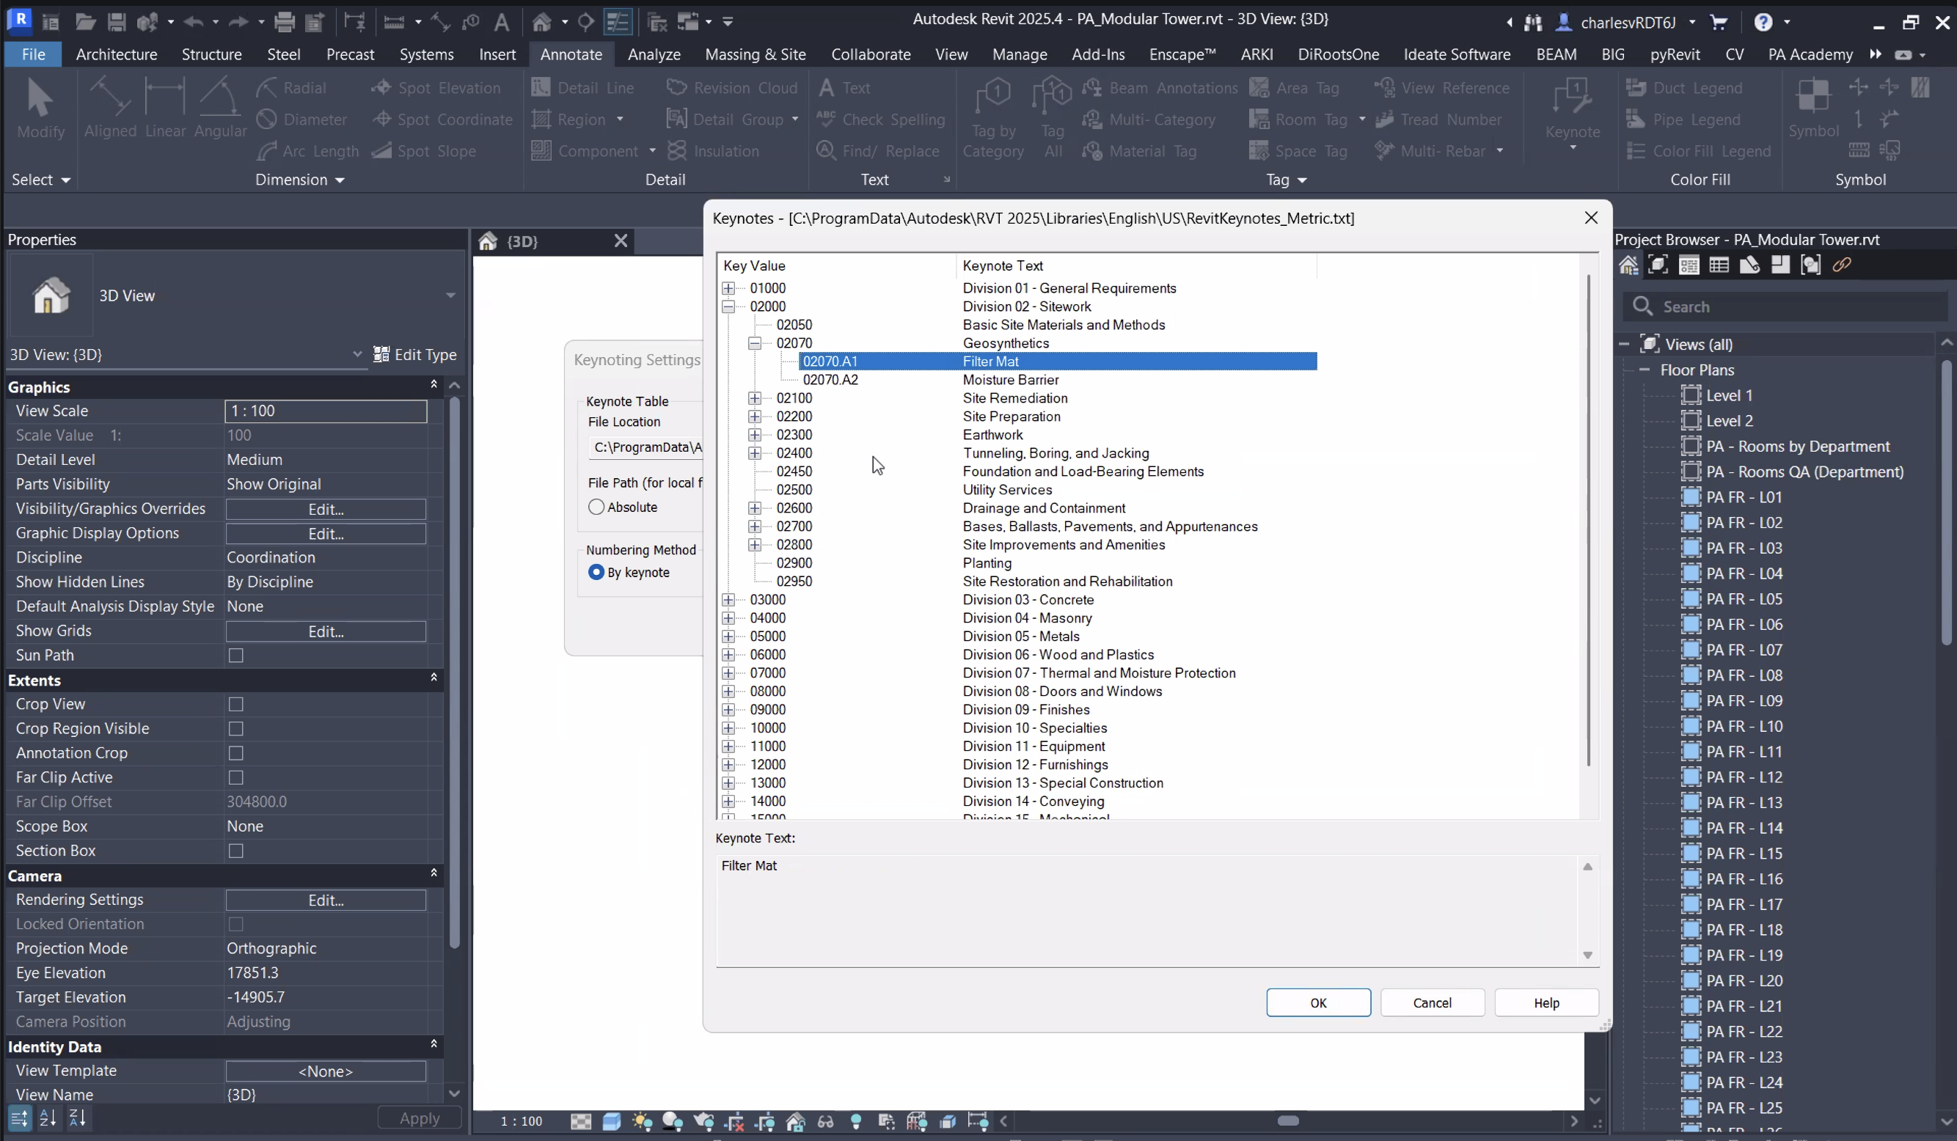Click the Show Rendering Dialog teapot icon

click(x=703, y=1122)
